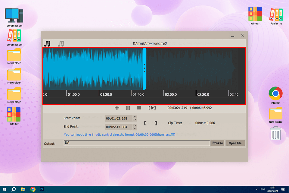Click the 02:00.0 mark on the timeline

click(x=171, y=94)
